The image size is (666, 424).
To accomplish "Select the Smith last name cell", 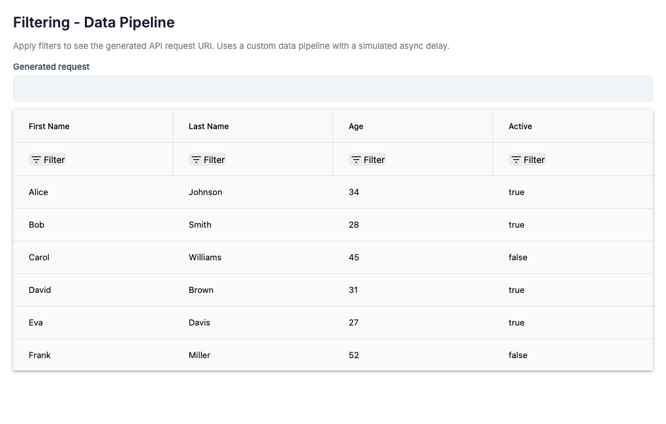I will 200,225.
